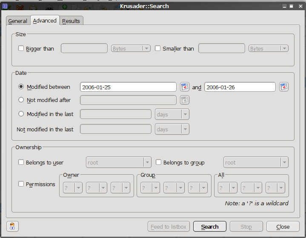
Task: Open the Results tab
Action: tap(71, 21)
